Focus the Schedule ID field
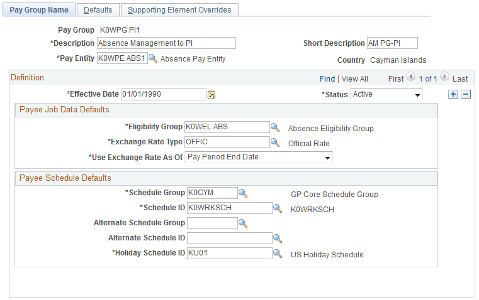This screenshot has height=300, width=479. [229, 208]
